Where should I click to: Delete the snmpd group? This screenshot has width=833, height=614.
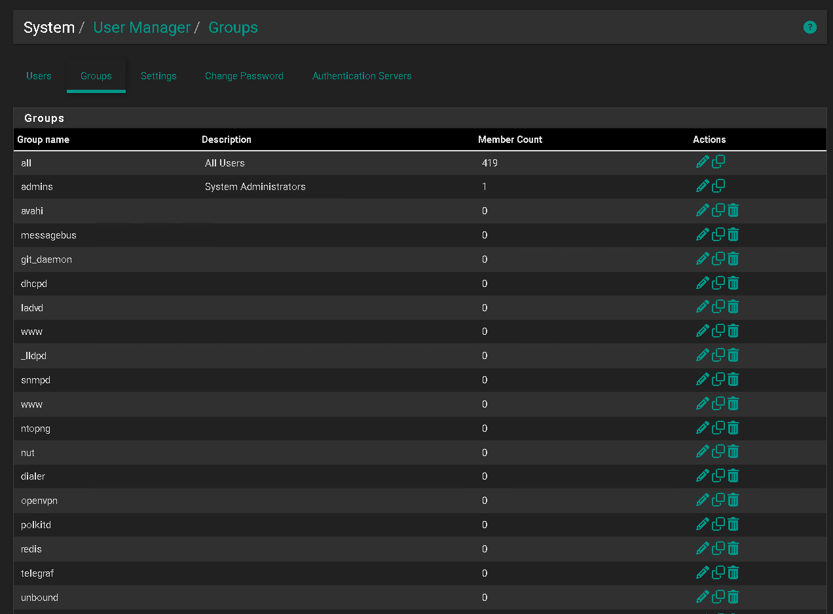733,379
